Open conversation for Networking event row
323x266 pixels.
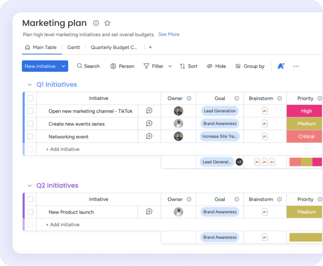(149, 136)
